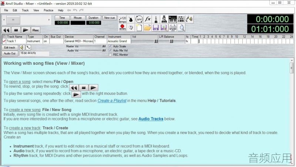Click the red record MIDI keyboard icon

pos(122,27)
